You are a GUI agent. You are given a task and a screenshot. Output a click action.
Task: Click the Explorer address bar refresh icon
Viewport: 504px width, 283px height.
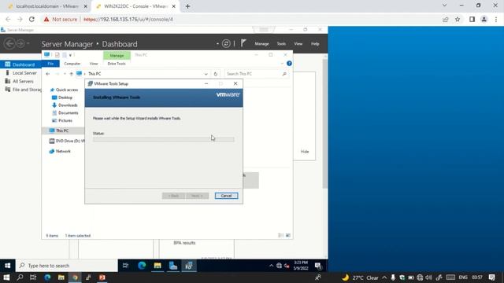[215, 74]
